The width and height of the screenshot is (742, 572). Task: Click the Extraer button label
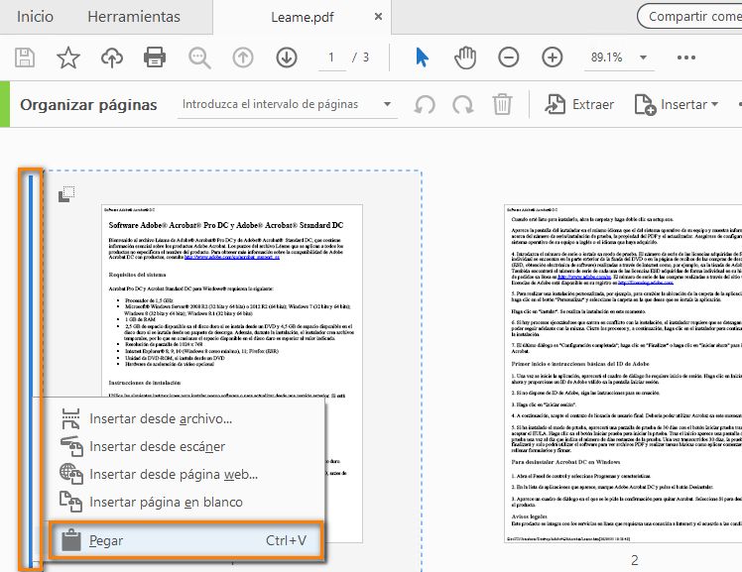click(x=593, y=104)
